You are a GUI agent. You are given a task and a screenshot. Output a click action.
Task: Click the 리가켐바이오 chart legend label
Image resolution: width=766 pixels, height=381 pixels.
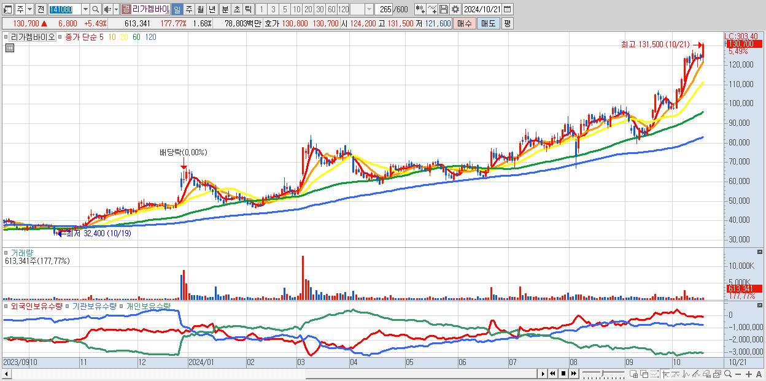[x=33, y=37]
